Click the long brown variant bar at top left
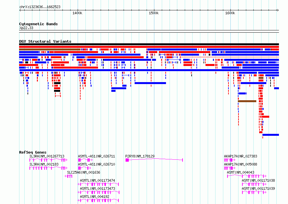Viewport: 288px width, 204px height. 50,49
